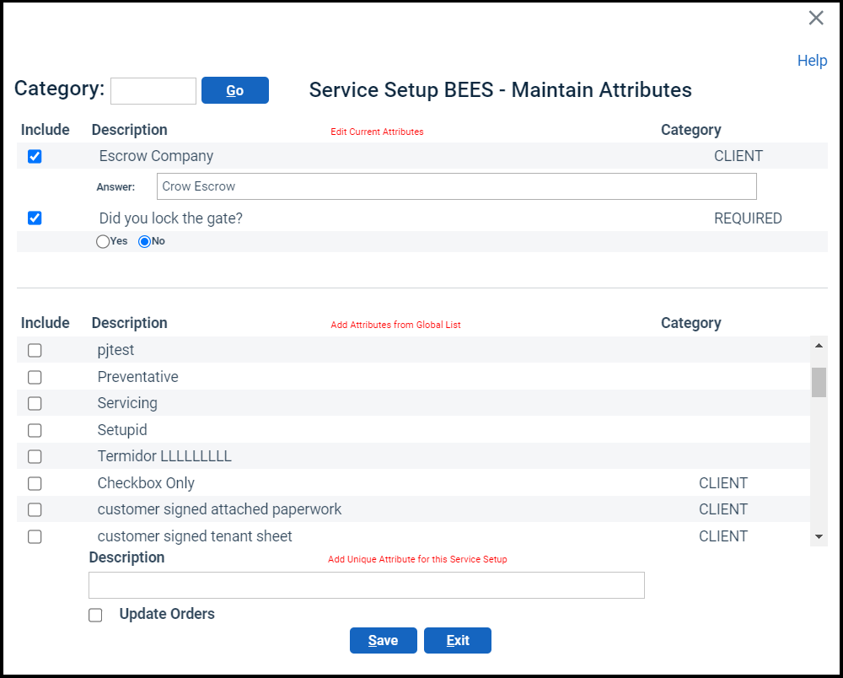Click the Exit button
Viewport: 843px width, 678px height.
pyautogui.click(x=457, y=640)
